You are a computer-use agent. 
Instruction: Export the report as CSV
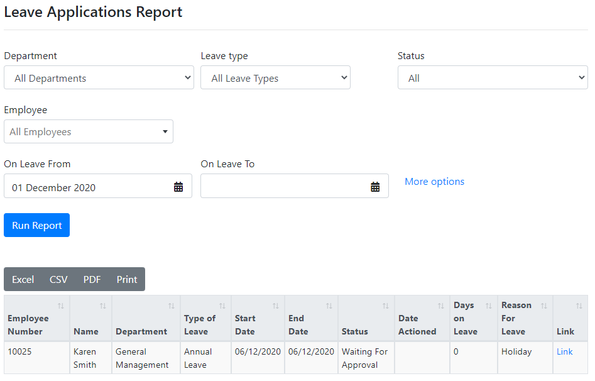pos(58,279)
